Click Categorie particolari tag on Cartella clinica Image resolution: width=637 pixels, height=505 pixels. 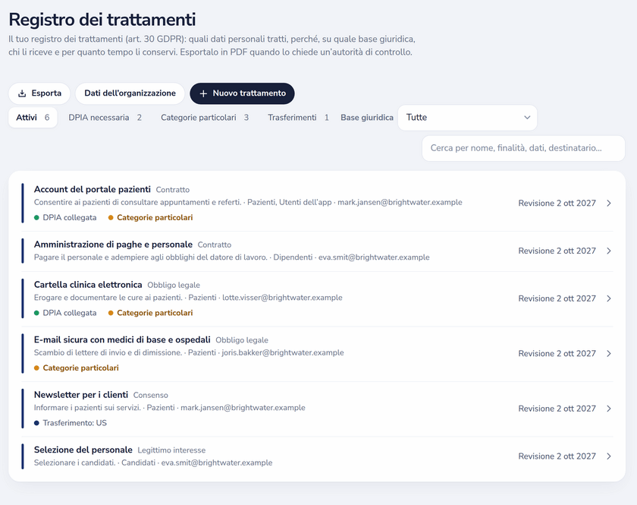pyautogui.click(x=151, y=313)
